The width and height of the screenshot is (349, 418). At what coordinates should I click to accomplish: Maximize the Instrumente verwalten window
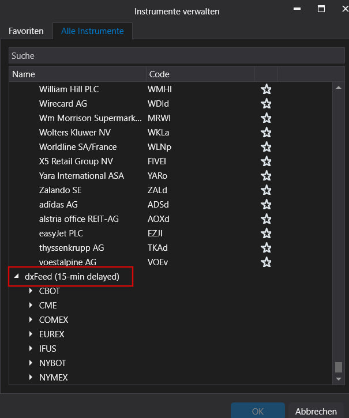pos(321,9)
